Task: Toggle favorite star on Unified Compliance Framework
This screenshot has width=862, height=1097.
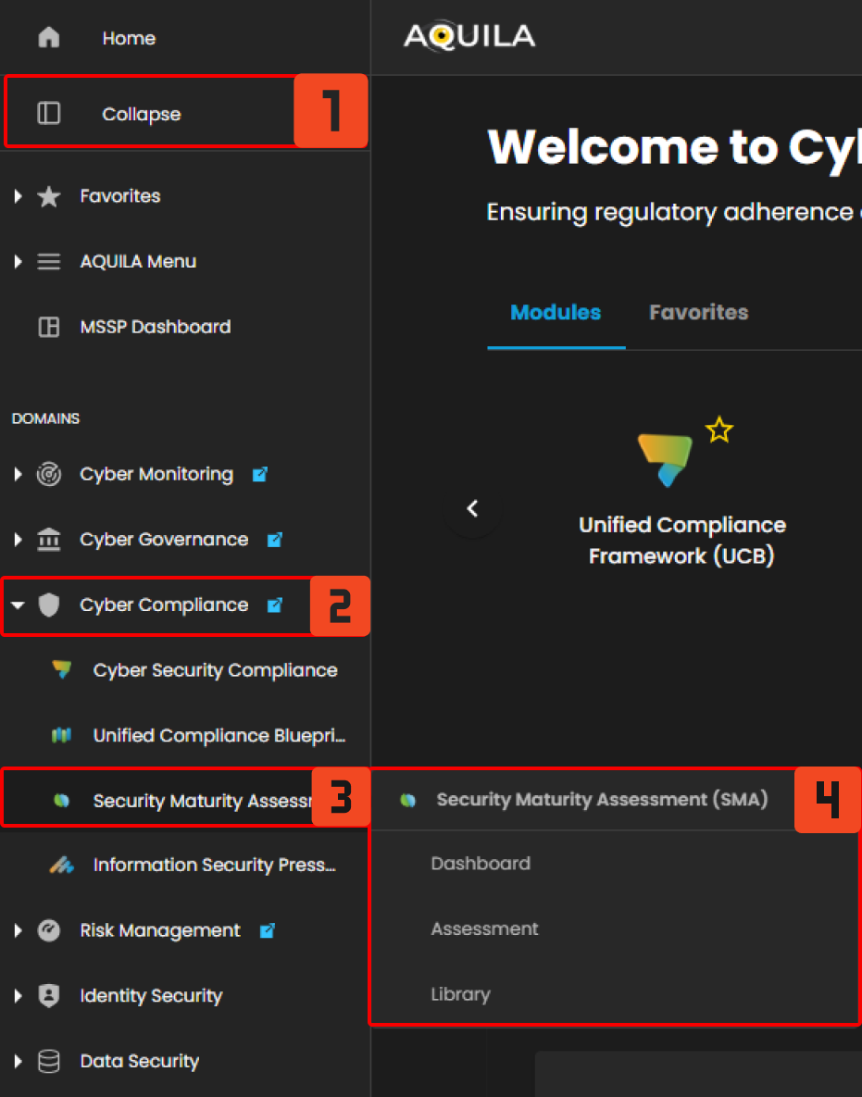Action: 719,430
